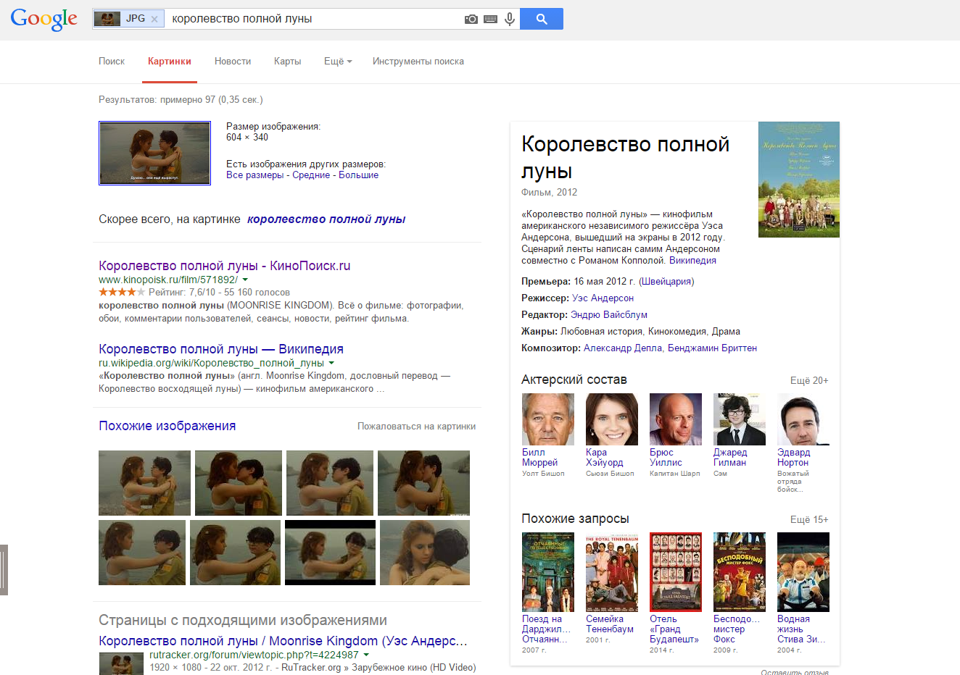Open the RuTracker Moonrise Kingdom result
This screenshot has width=960, height=675.
284,641
